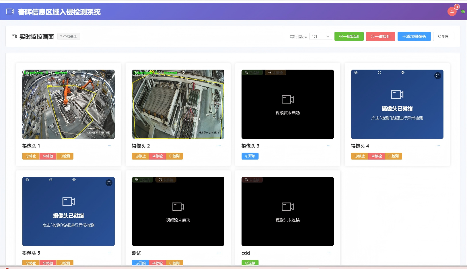Viewport: 467px width, 269px height.
Task: Click the notification bell icon
Action: pyautogui.click(x=452, y=11)
